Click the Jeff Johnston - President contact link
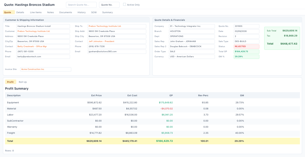The height and width of the screenshot is (157, 305). click(101, 42)
